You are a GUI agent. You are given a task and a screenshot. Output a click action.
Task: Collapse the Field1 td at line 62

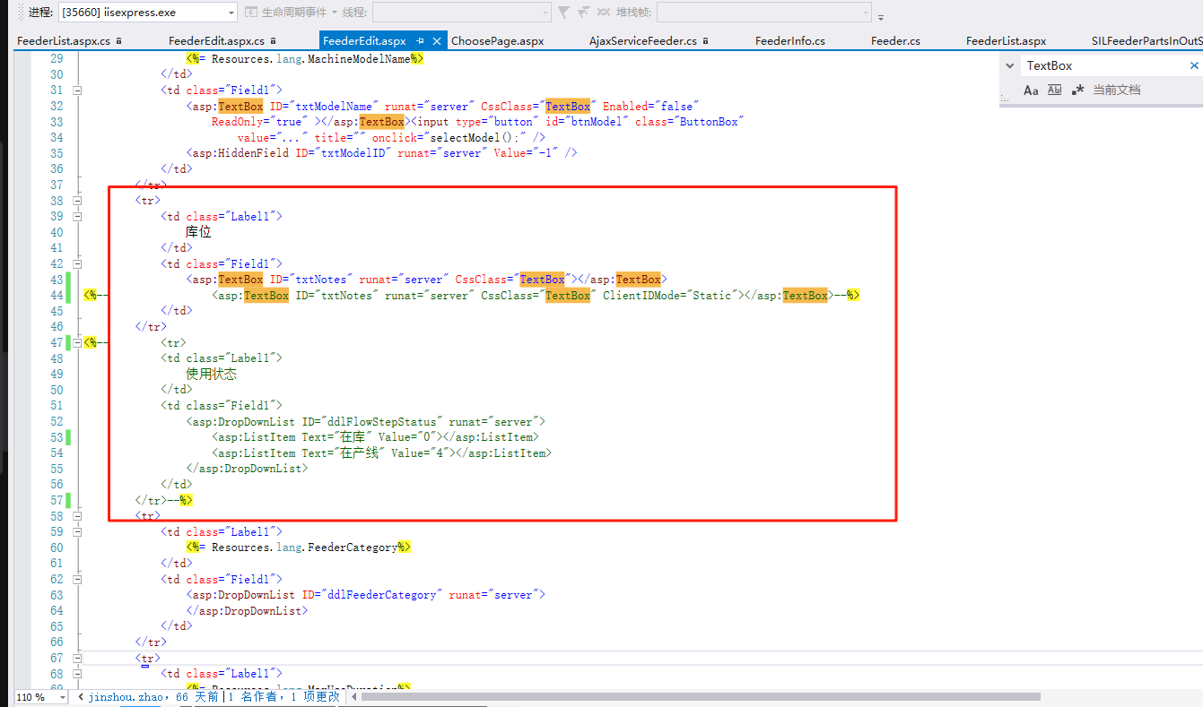(x=77, y=579)
